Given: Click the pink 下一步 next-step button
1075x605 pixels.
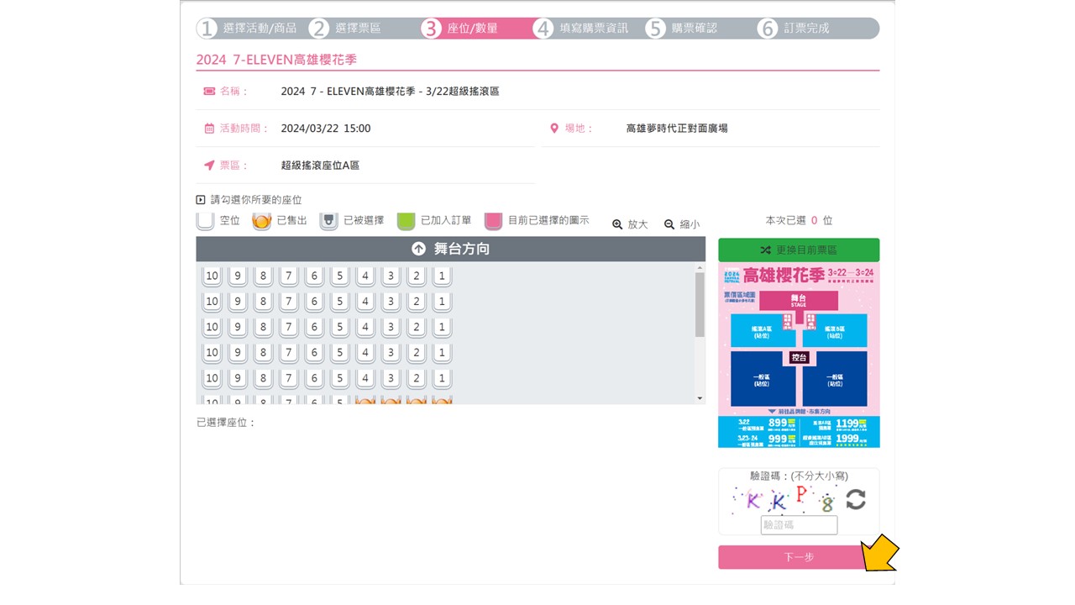Looking at the screenshot, I should pyautogui.click(x=799, y=557).
